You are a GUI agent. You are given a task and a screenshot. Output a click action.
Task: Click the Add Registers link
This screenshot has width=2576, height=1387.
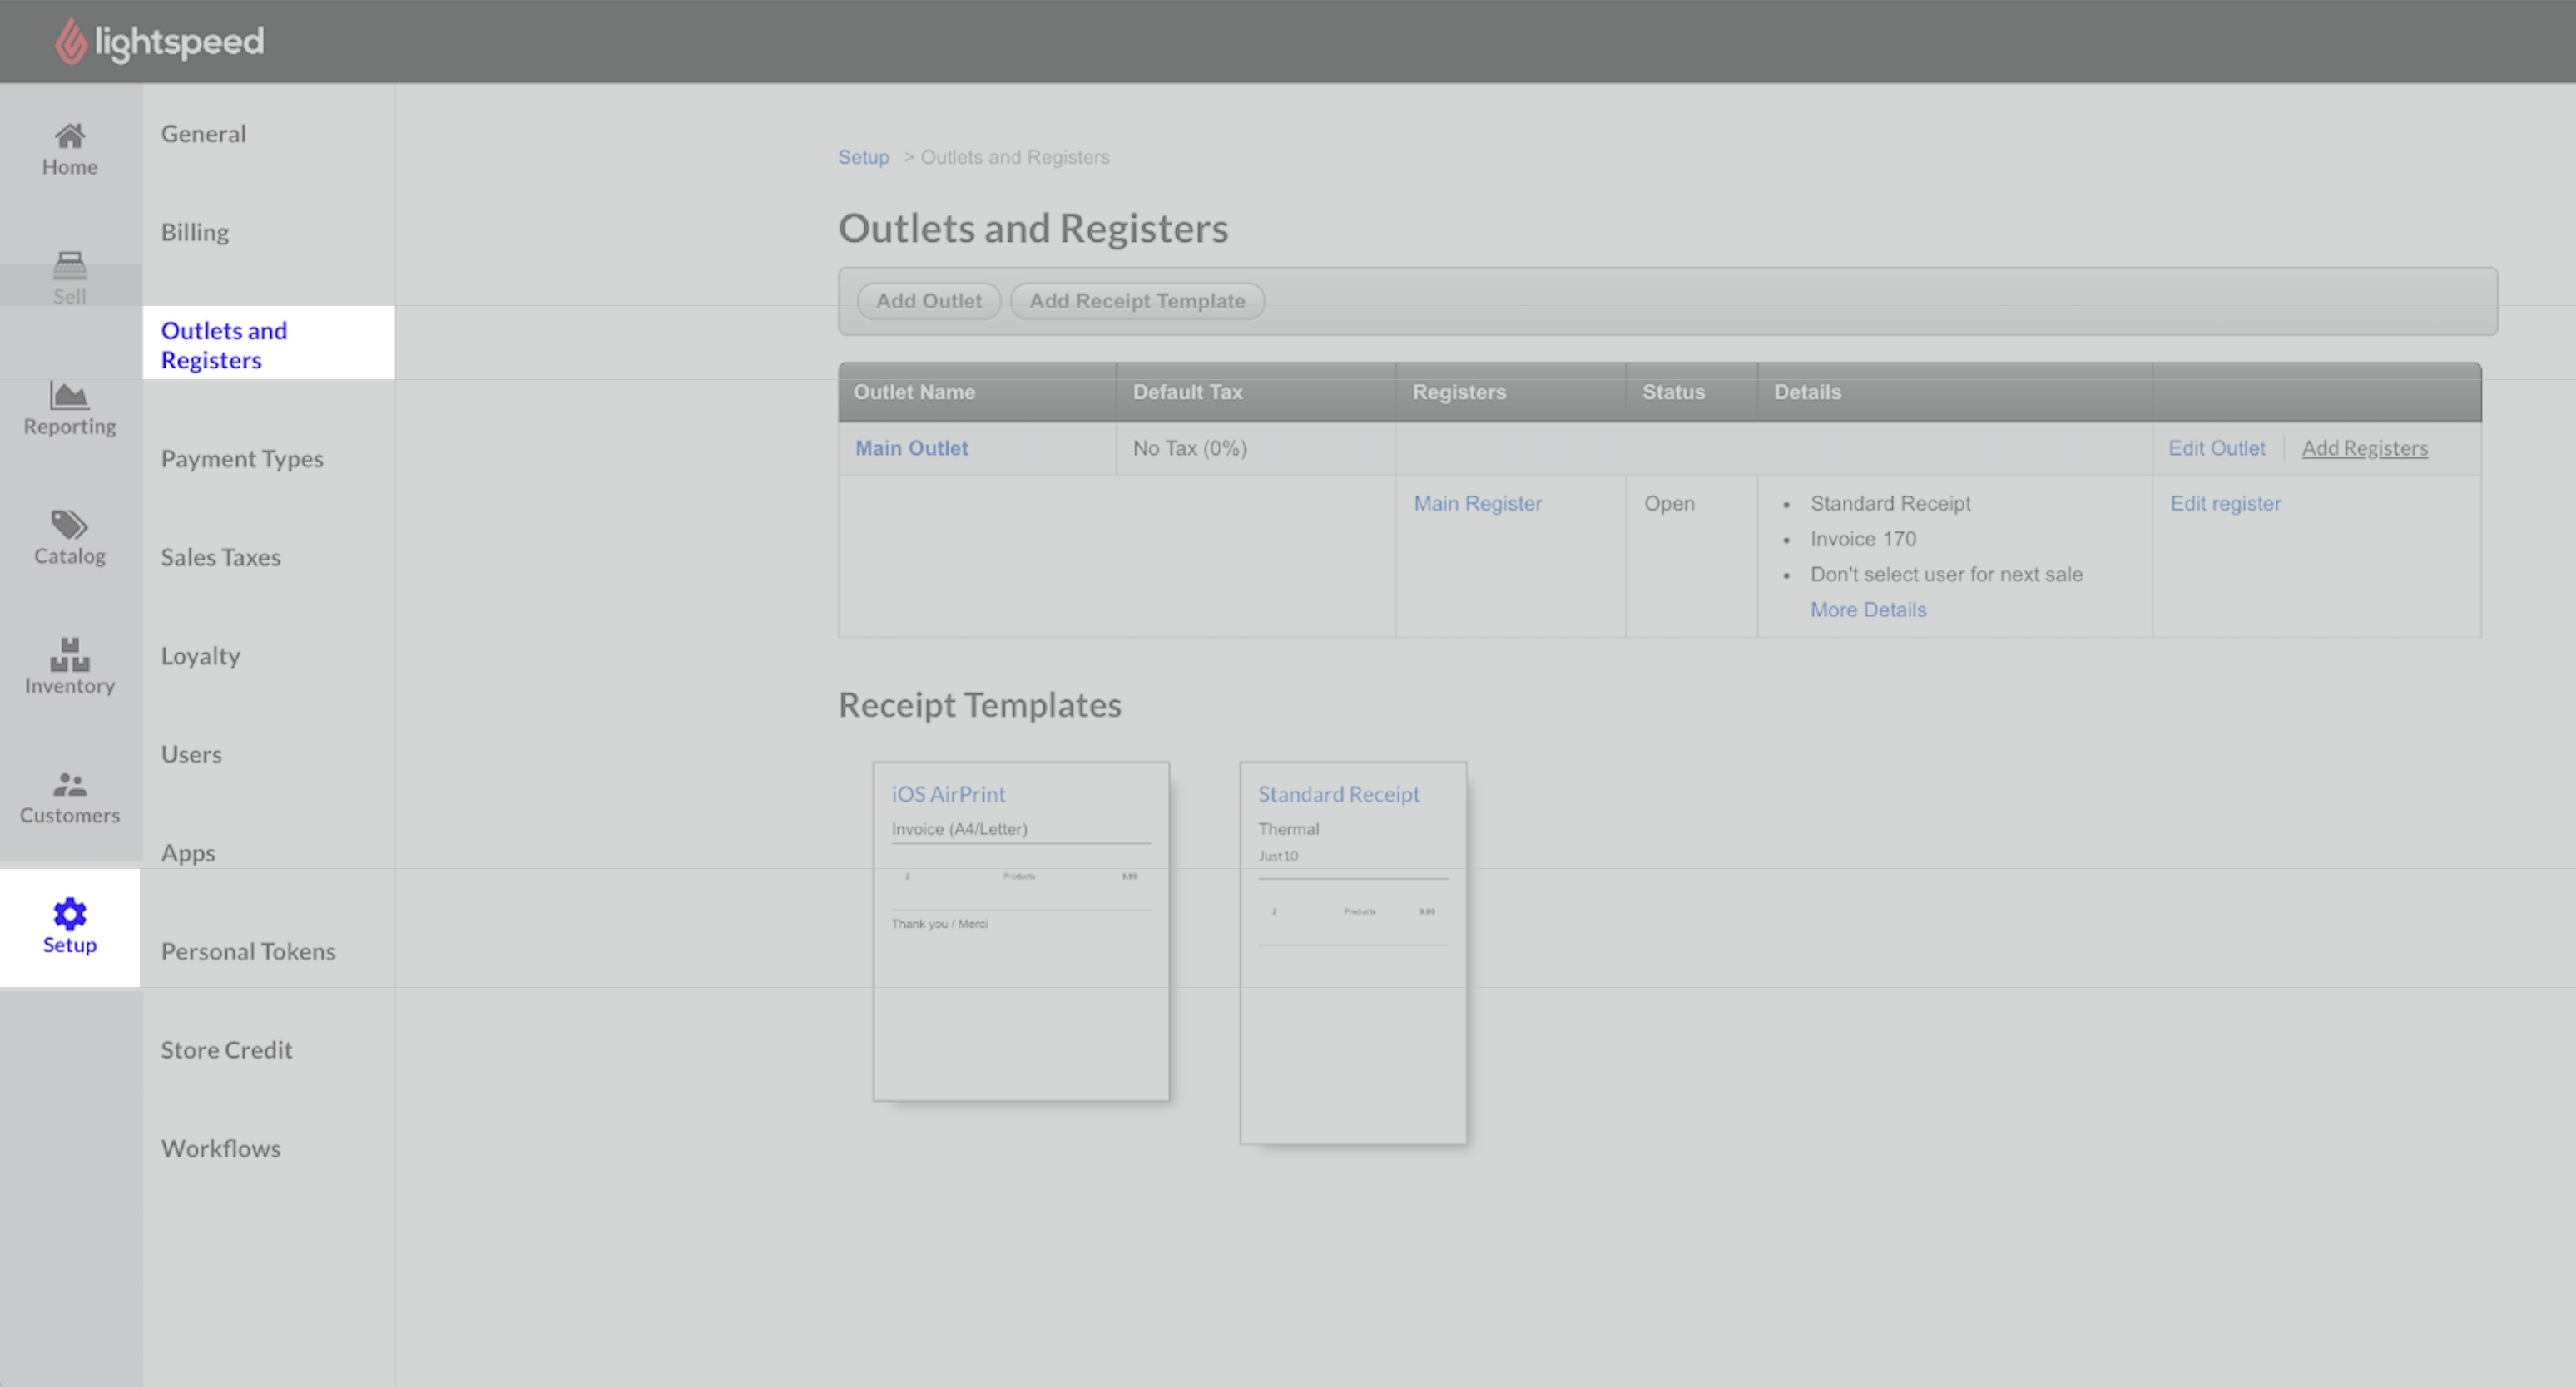click(2364, 447)
